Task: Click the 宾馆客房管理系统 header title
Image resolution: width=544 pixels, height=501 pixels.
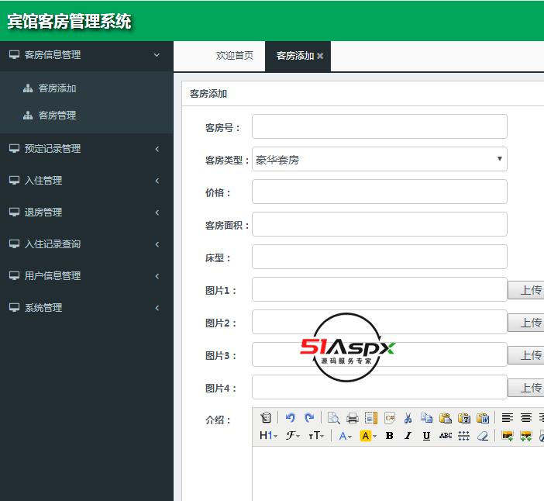Action: tap(70, 21)
